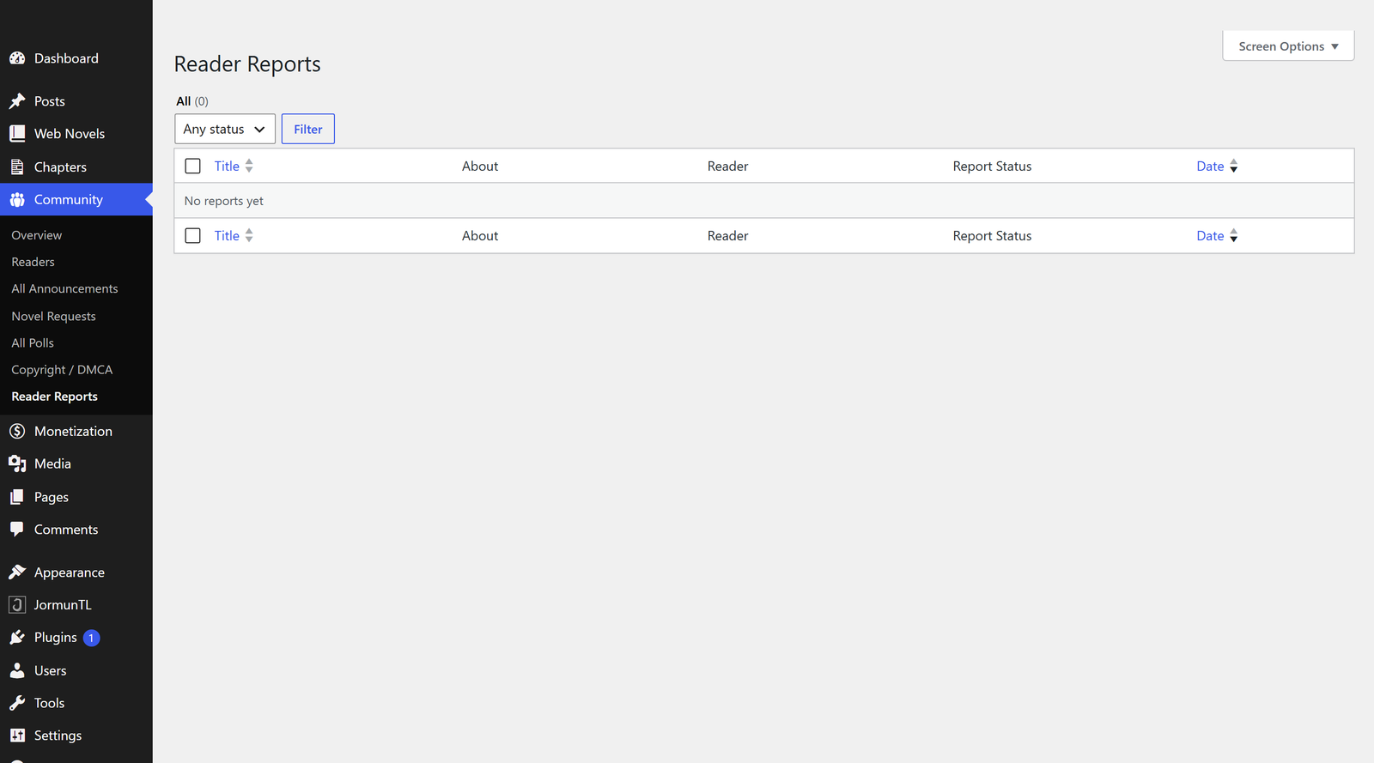Viewport: 1374px width, 763px height.
Task: Click the Tools wrench icon
Action: [17, 703]
